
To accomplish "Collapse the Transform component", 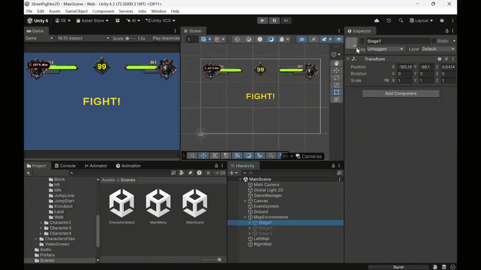I will click(x=348, y=59).
